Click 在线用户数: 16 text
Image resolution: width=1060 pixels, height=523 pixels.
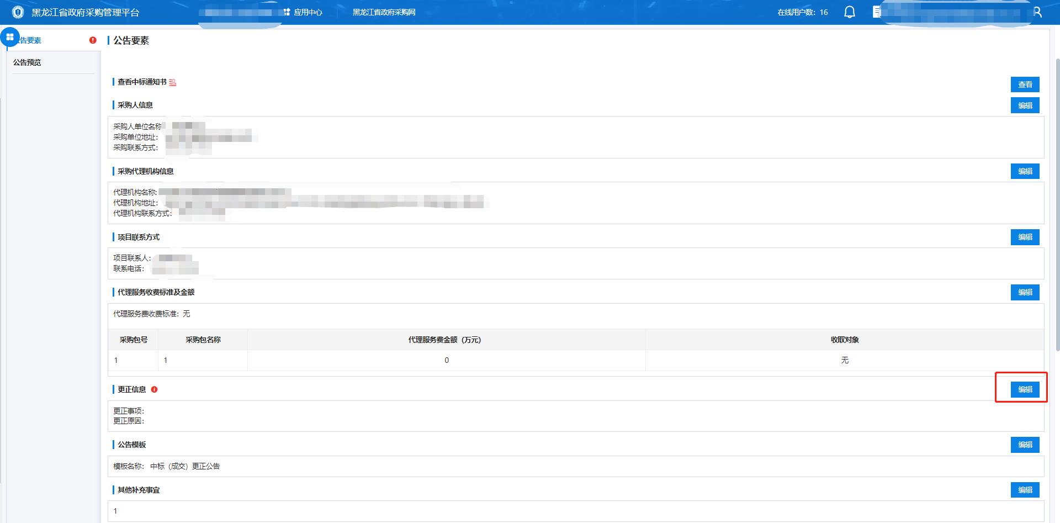[803, 12]
